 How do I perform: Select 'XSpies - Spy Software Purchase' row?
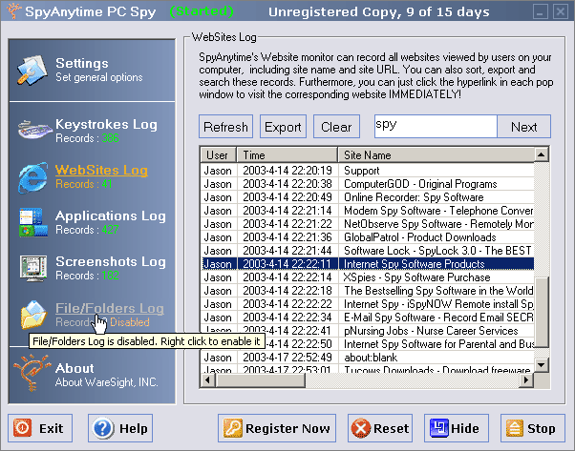(x=367, y=277)
